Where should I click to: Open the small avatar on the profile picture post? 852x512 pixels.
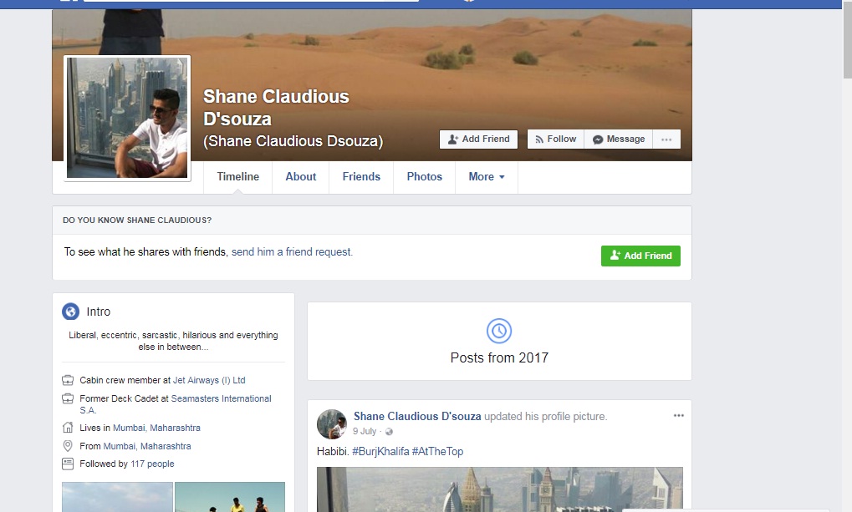click(332, 424)
